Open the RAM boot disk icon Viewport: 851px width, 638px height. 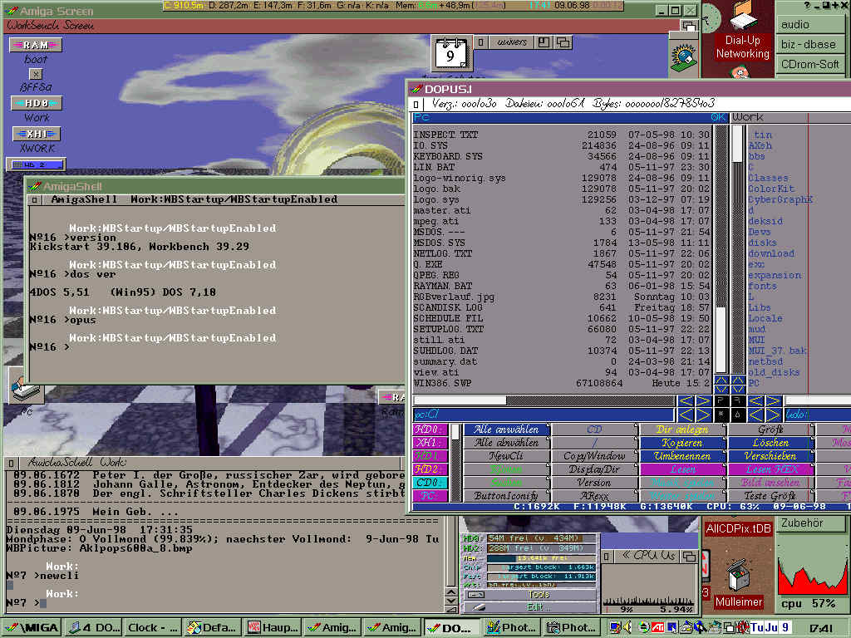[x=36, y=46]
